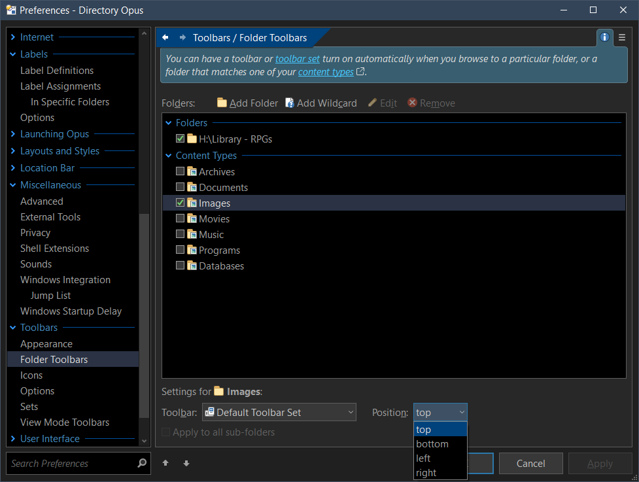The width and height of the screenshot is (639, 482).
Task: Move to next page with down arrow
Action: click(186, 463)
